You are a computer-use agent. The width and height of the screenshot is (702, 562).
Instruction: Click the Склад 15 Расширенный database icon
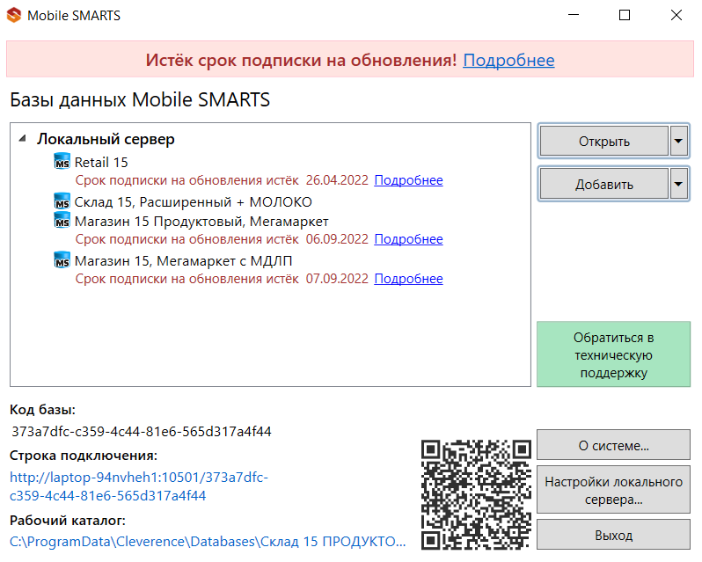pos(62,201)
